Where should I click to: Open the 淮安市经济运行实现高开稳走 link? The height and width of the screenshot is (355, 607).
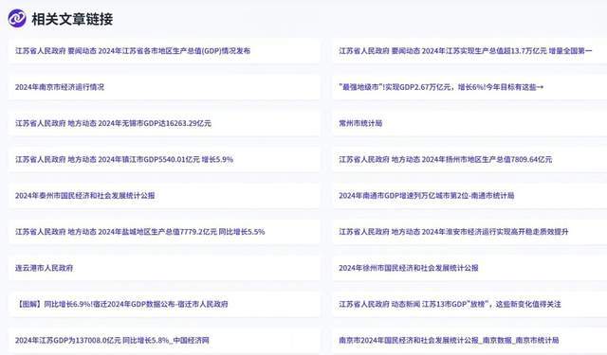[x=453, y=232]
